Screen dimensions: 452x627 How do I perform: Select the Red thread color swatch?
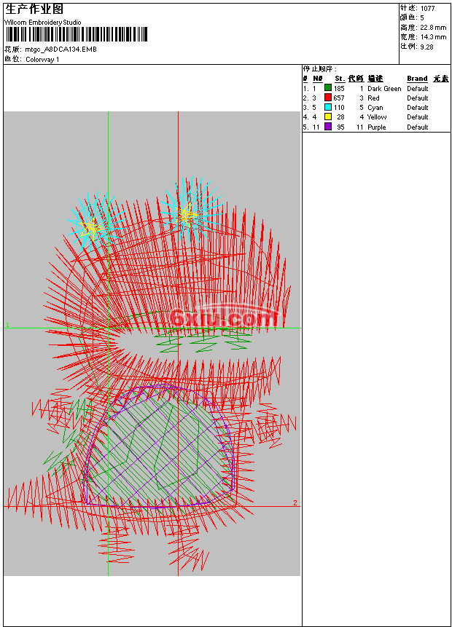[x=328, y=98]
